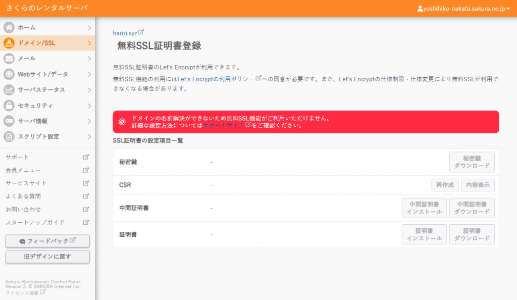Click the speech bubble icon on Feedback button
Image resolution: width=517 pixels, height=300 pixels.
click(x=22, y=241)
